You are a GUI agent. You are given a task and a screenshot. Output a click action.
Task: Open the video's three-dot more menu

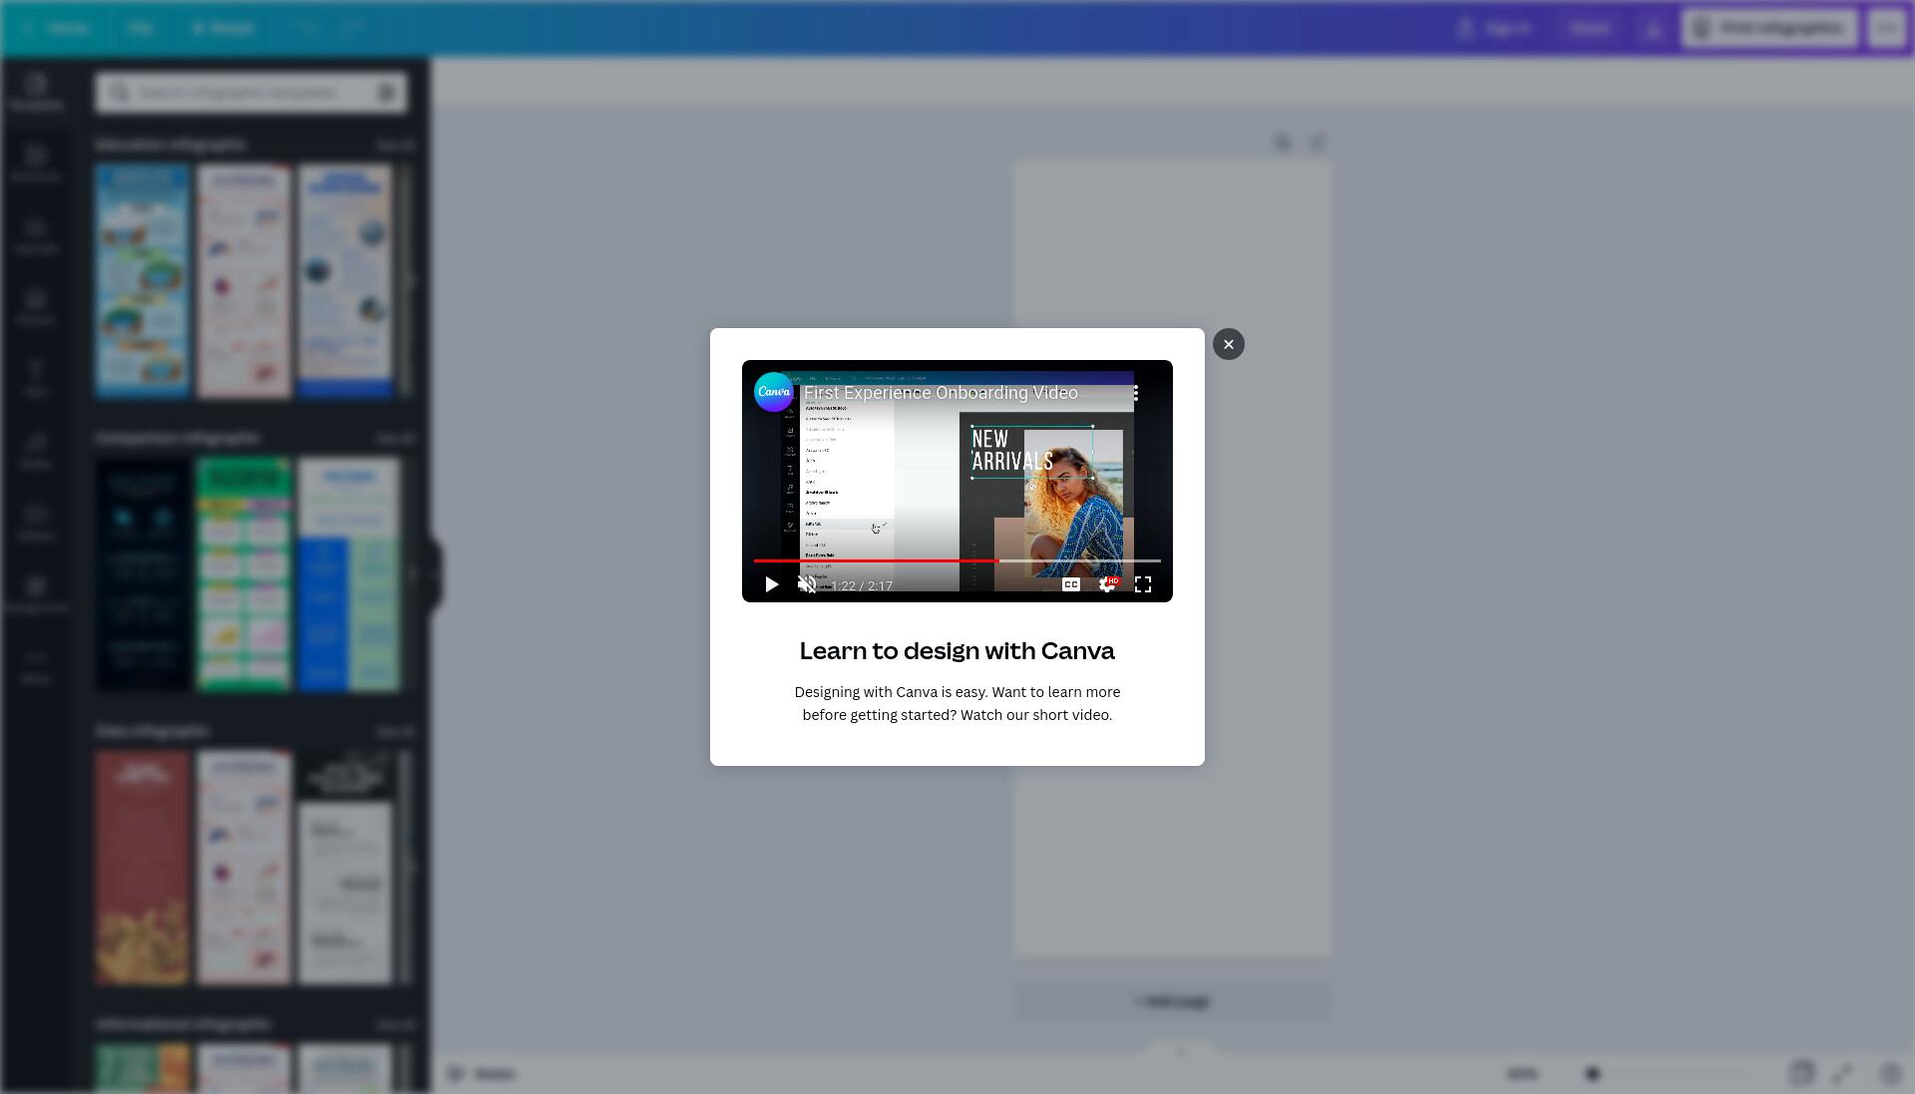coord(1135,393)
